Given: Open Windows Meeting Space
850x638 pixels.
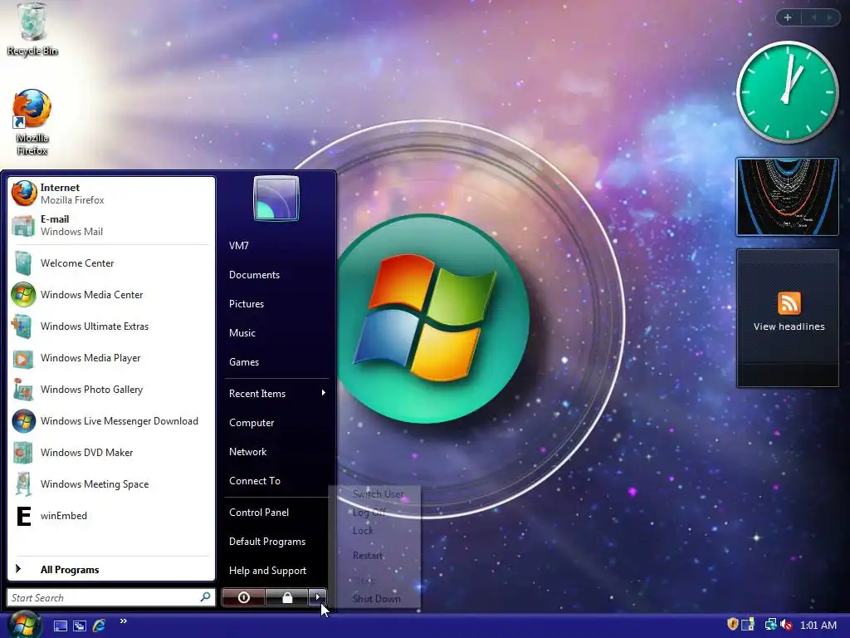Looking at the screenshot, I should (x=111, y=484).
